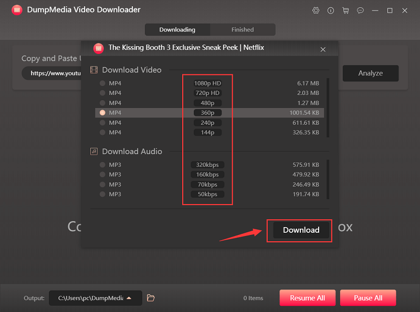This screenshot has width=420, height=312.
Task: Click the 70kbps bitrate label
Action: 207,185
